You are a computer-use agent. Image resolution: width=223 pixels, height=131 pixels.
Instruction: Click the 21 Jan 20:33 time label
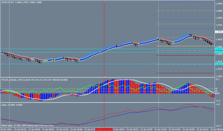pos(132,130)
